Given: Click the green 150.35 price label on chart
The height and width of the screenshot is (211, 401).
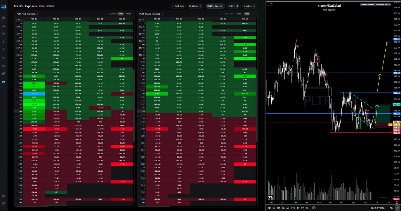Looking at the screenshot, I should (396, 105).
